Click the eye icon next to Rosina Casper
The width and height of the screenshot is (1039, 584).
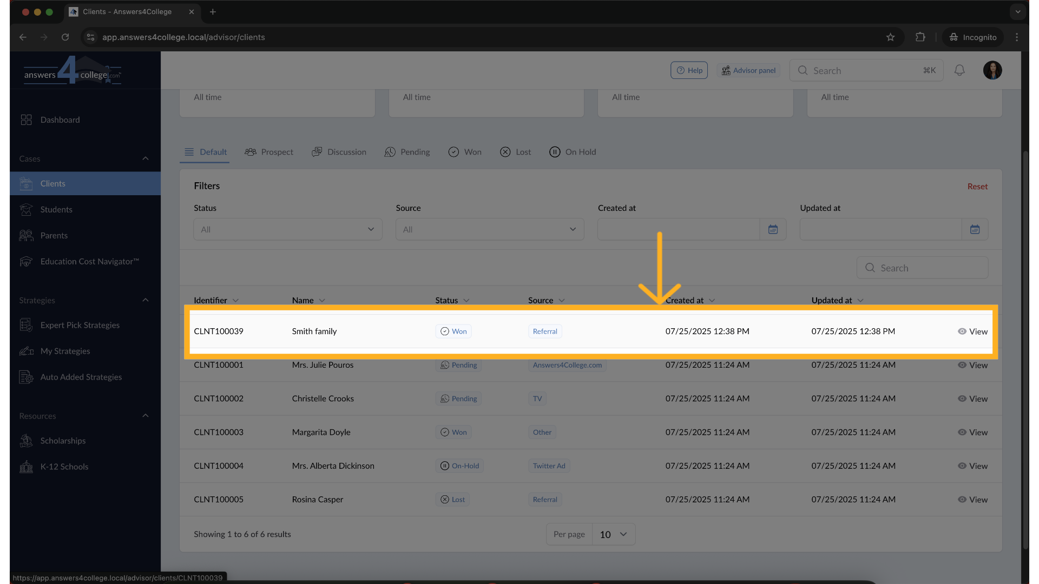pos(962,499)
